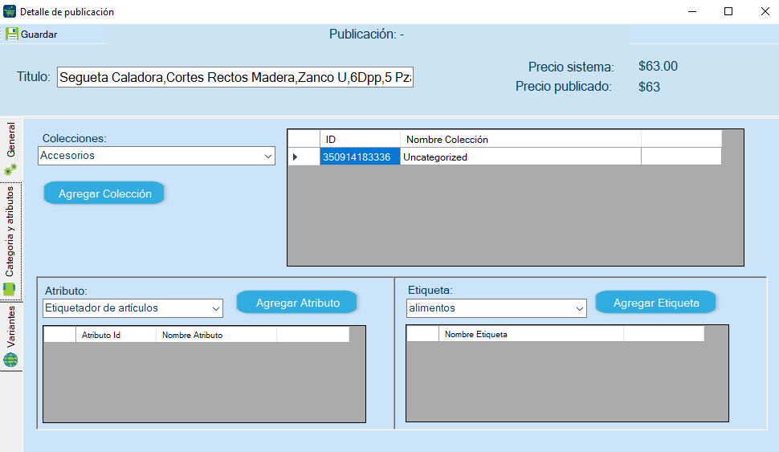Click the Atributo Id column header
779x452 pixels.
click(116, 335)
